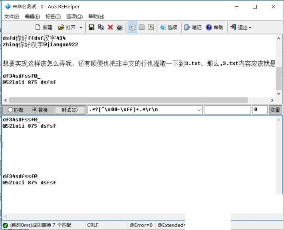Click the lower pane scroll-left arrow
This screenshot has width=284, height=230.
point(6,216)
